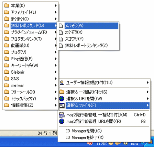The height and width of the screenshot is (147, 154).
Task: Expand submenu arrow of Ping送信(P)
Action: tap(56, 59)
